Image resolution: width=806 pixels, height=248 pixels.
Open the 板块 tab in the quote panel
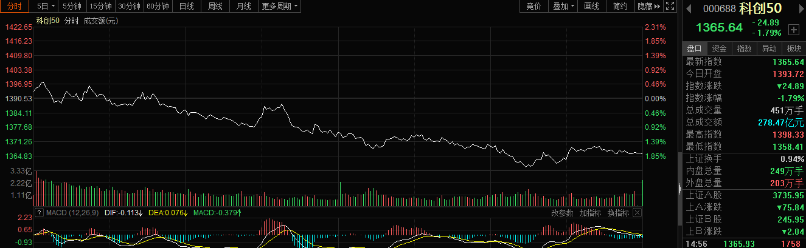pos(794,49)
